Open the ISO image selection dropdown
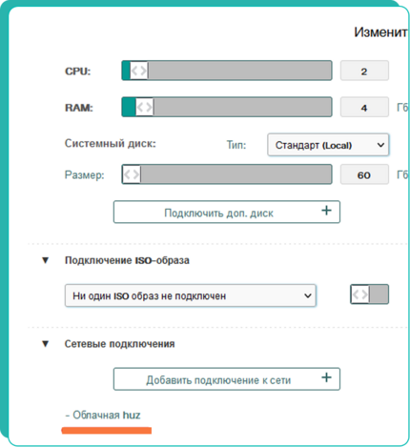 coord(191,295)
